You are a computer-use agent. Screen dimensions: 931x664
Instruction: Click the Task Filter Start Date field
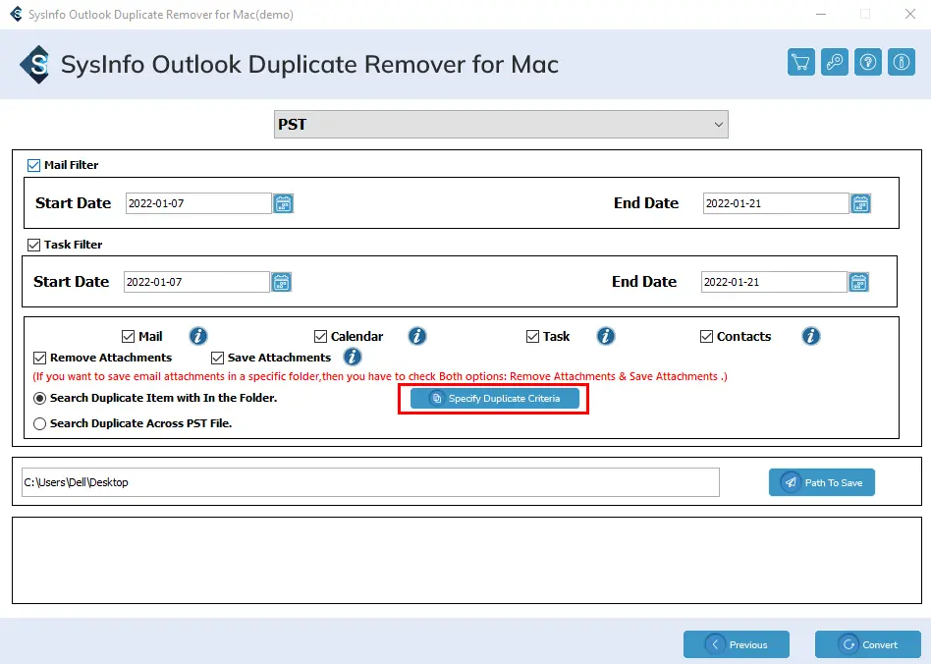tap(196, 282)
